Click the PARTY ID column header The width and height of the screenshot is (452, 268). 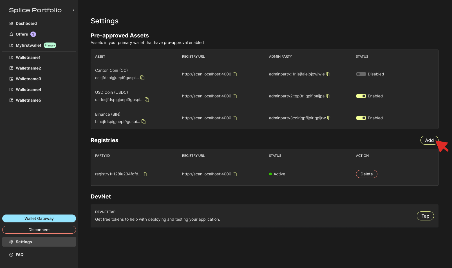click(102, 156)
